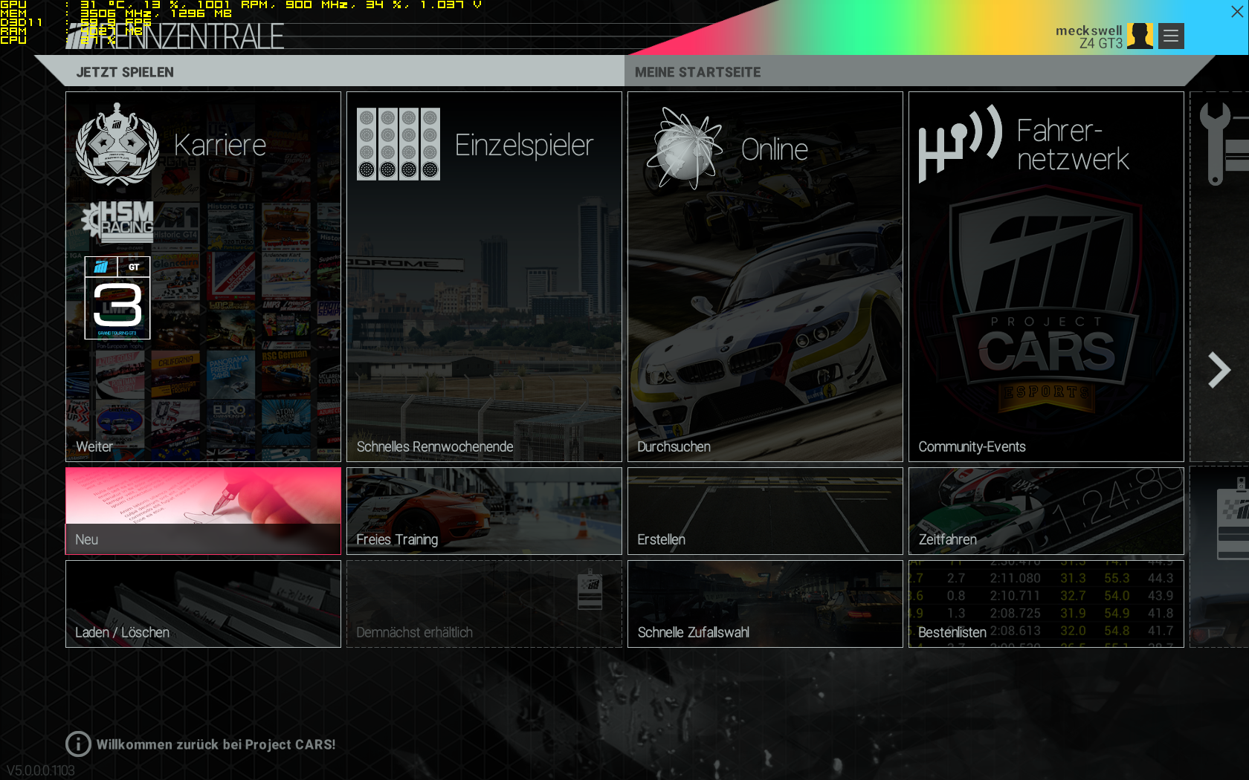Click the mecksswell profile avatar
The height and width of the screenshot is (780, 1249).
[1140, 36]
